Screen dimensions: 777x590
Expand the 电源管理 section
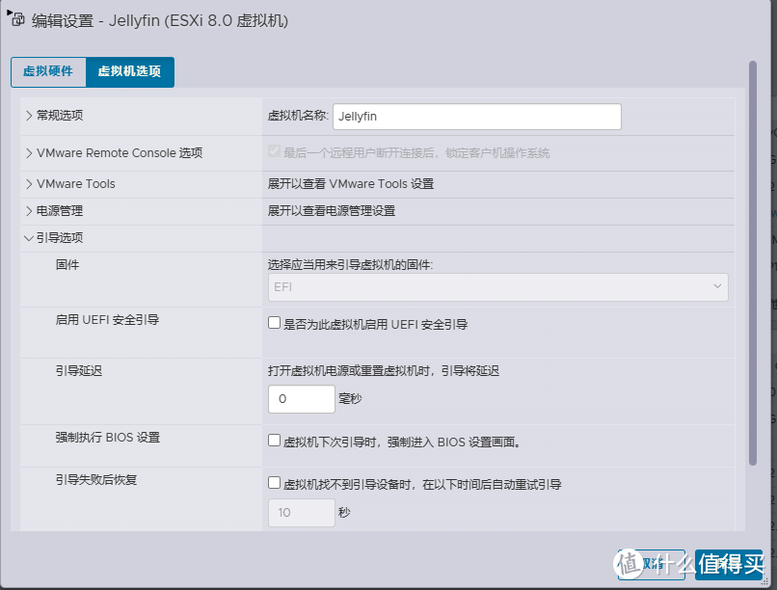[29, 211]
